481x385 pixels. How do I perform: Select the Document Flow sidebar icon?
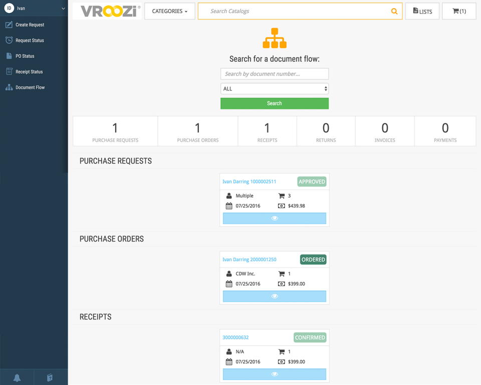(x=9, y=87)
